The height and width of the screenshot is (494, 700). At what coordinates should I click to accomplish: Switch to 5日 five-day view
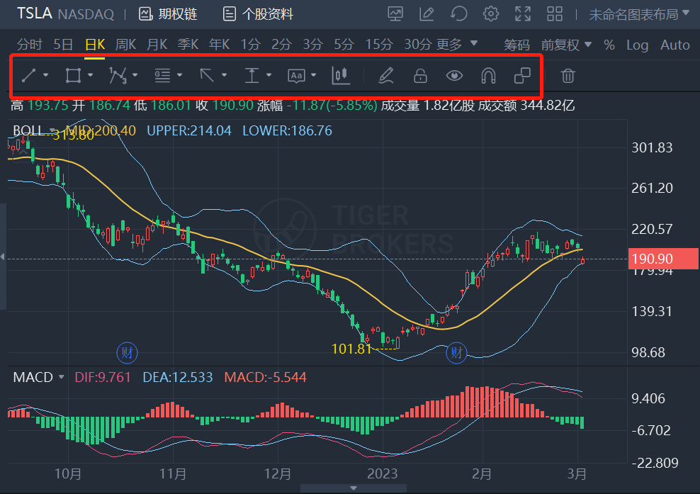pyautogui.click(x=63, y=45)
